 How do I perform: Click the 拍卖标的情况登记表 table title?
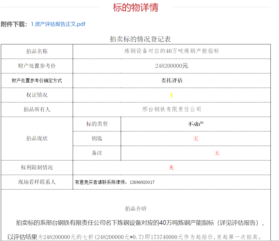click(x=140, y=39)
